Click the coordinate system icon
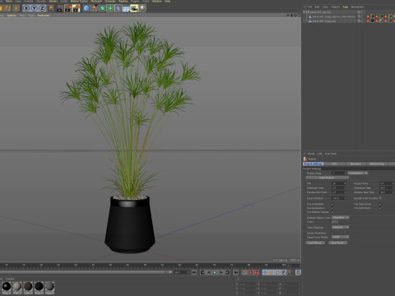 50,8
